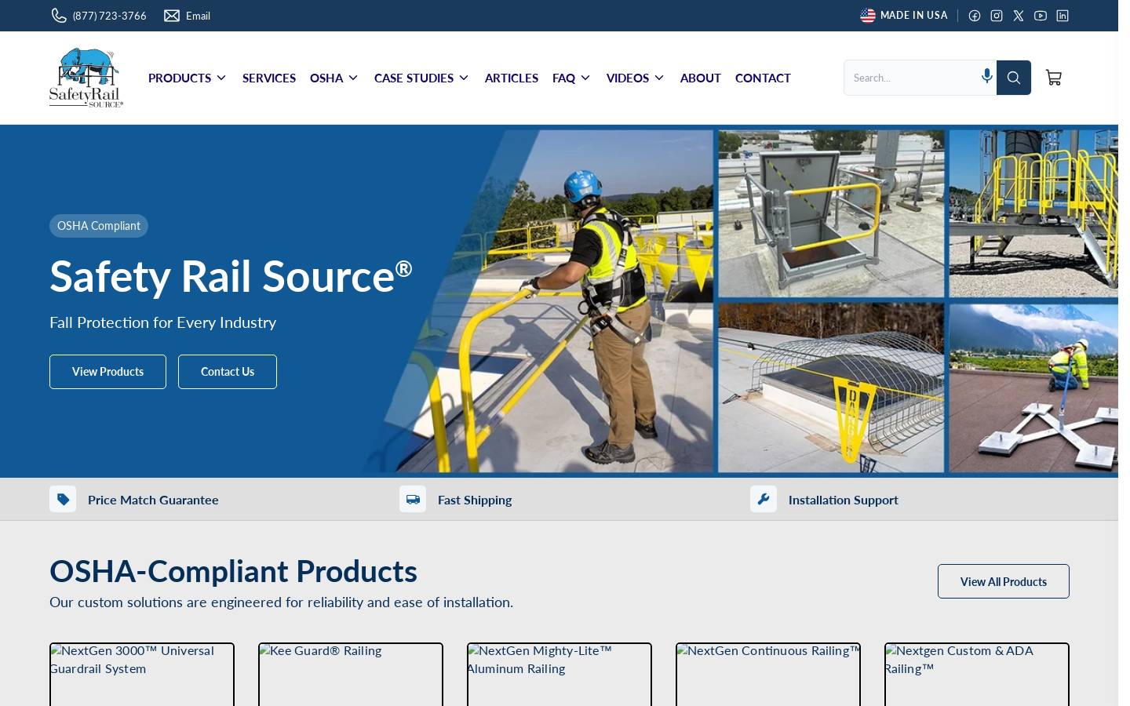The height and width of the screenshot is (706, 1130).
Task: Open the PRODUCTS menu label
Action: (x=180, y=78)
